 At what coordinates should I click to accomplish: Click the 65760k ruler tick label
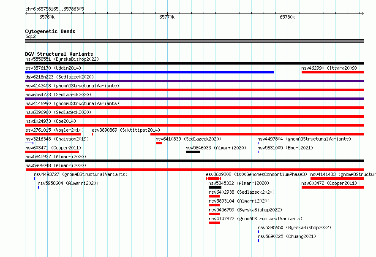(47, 17)
